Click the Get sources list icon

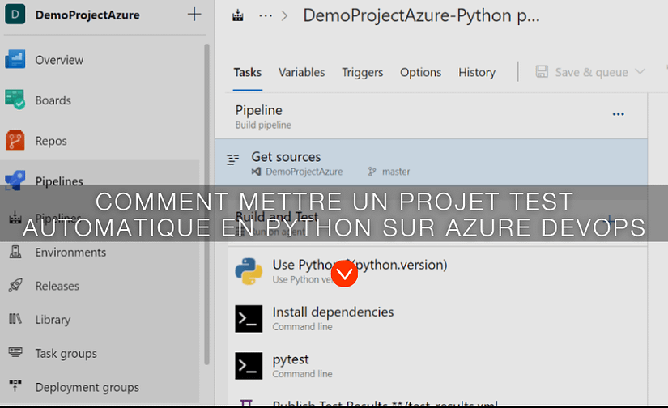pyautogui.click(x=233, y=159)
